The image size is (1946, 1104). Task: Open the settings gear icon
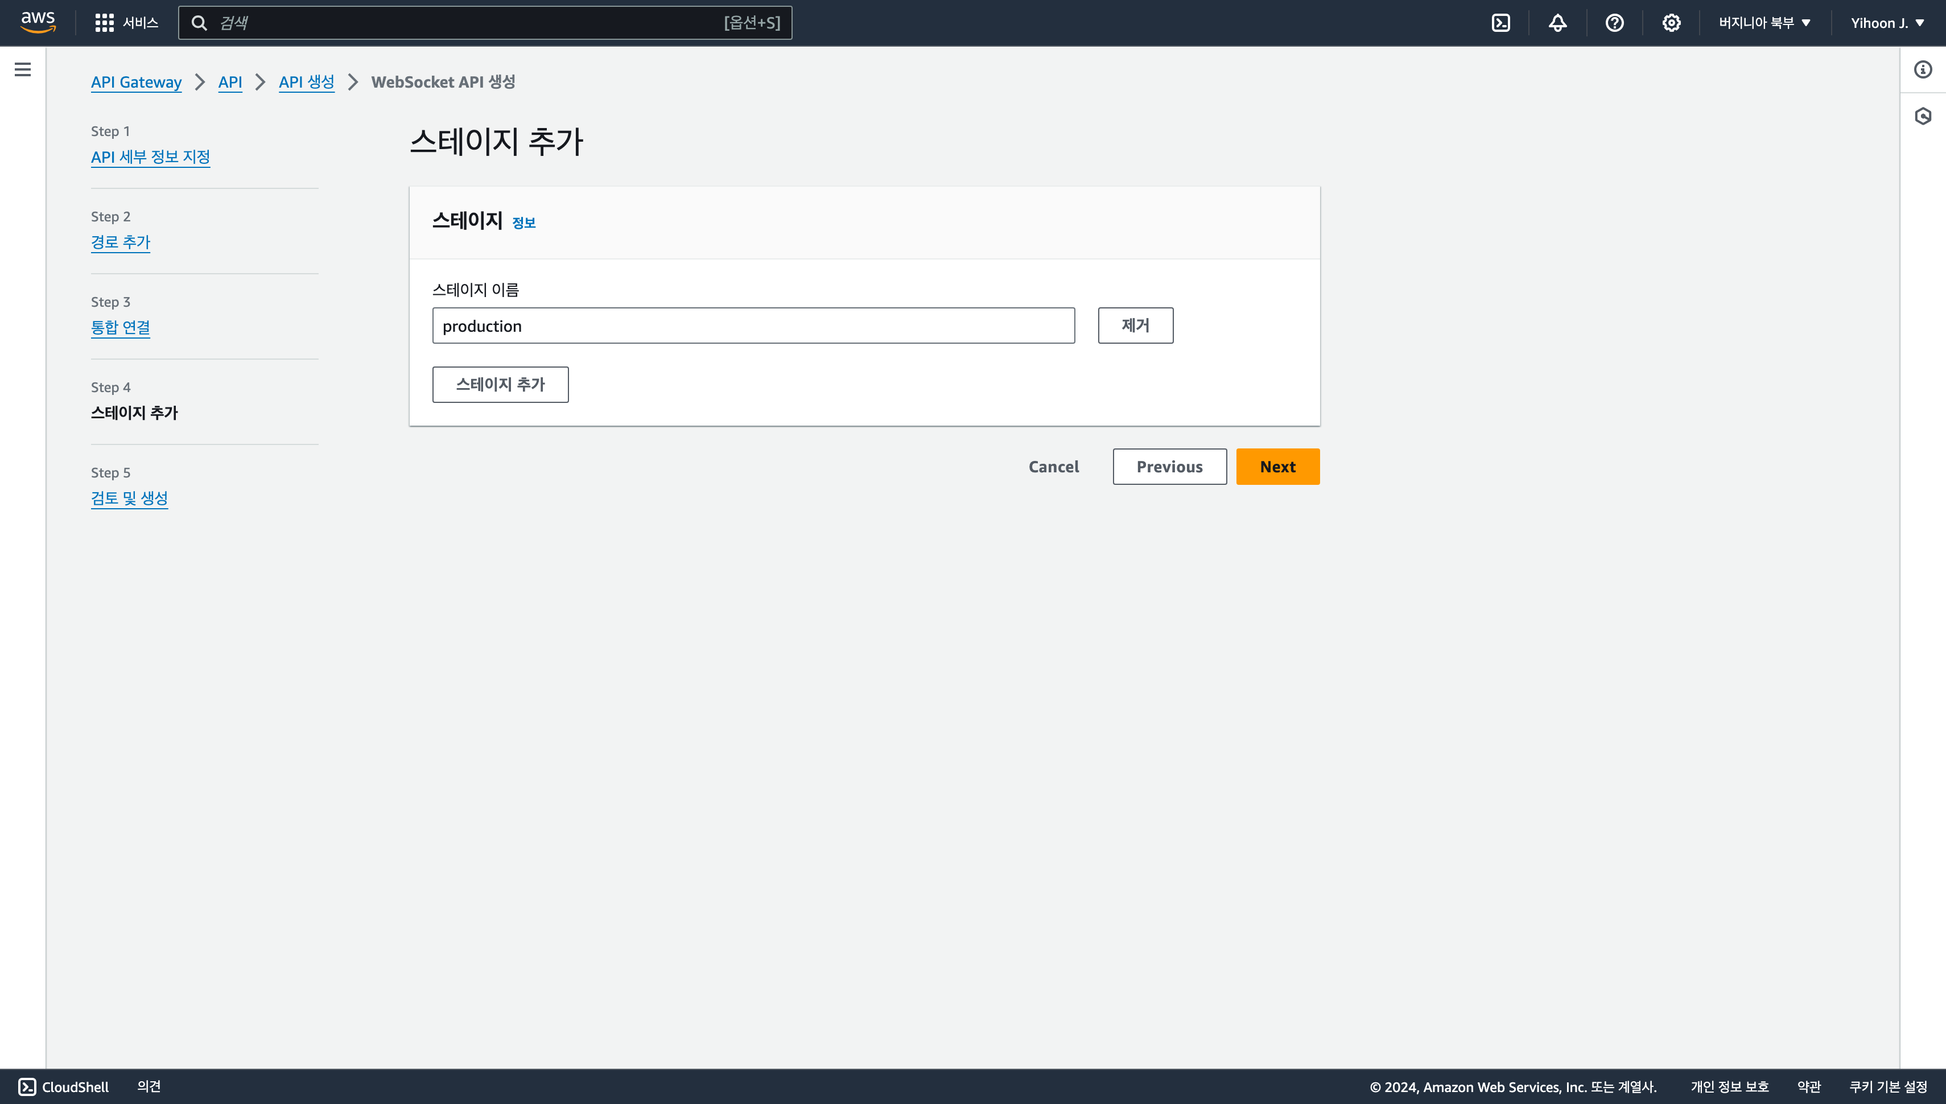(1671, 23)
